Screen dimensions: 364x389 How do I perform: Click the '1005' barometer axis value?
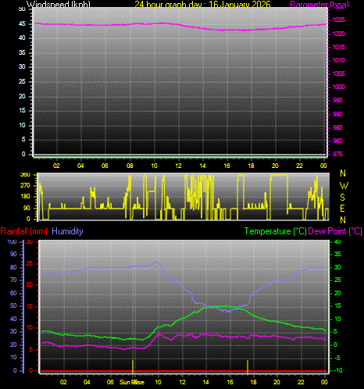point(338,73)
